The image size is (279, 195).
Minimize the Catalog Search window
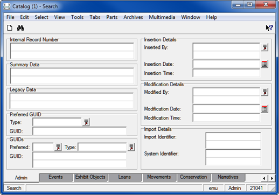coord(238,4)
